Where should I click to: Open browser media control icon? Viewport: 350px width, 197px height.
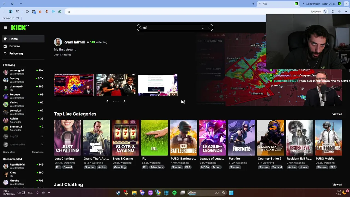(17, 11)
